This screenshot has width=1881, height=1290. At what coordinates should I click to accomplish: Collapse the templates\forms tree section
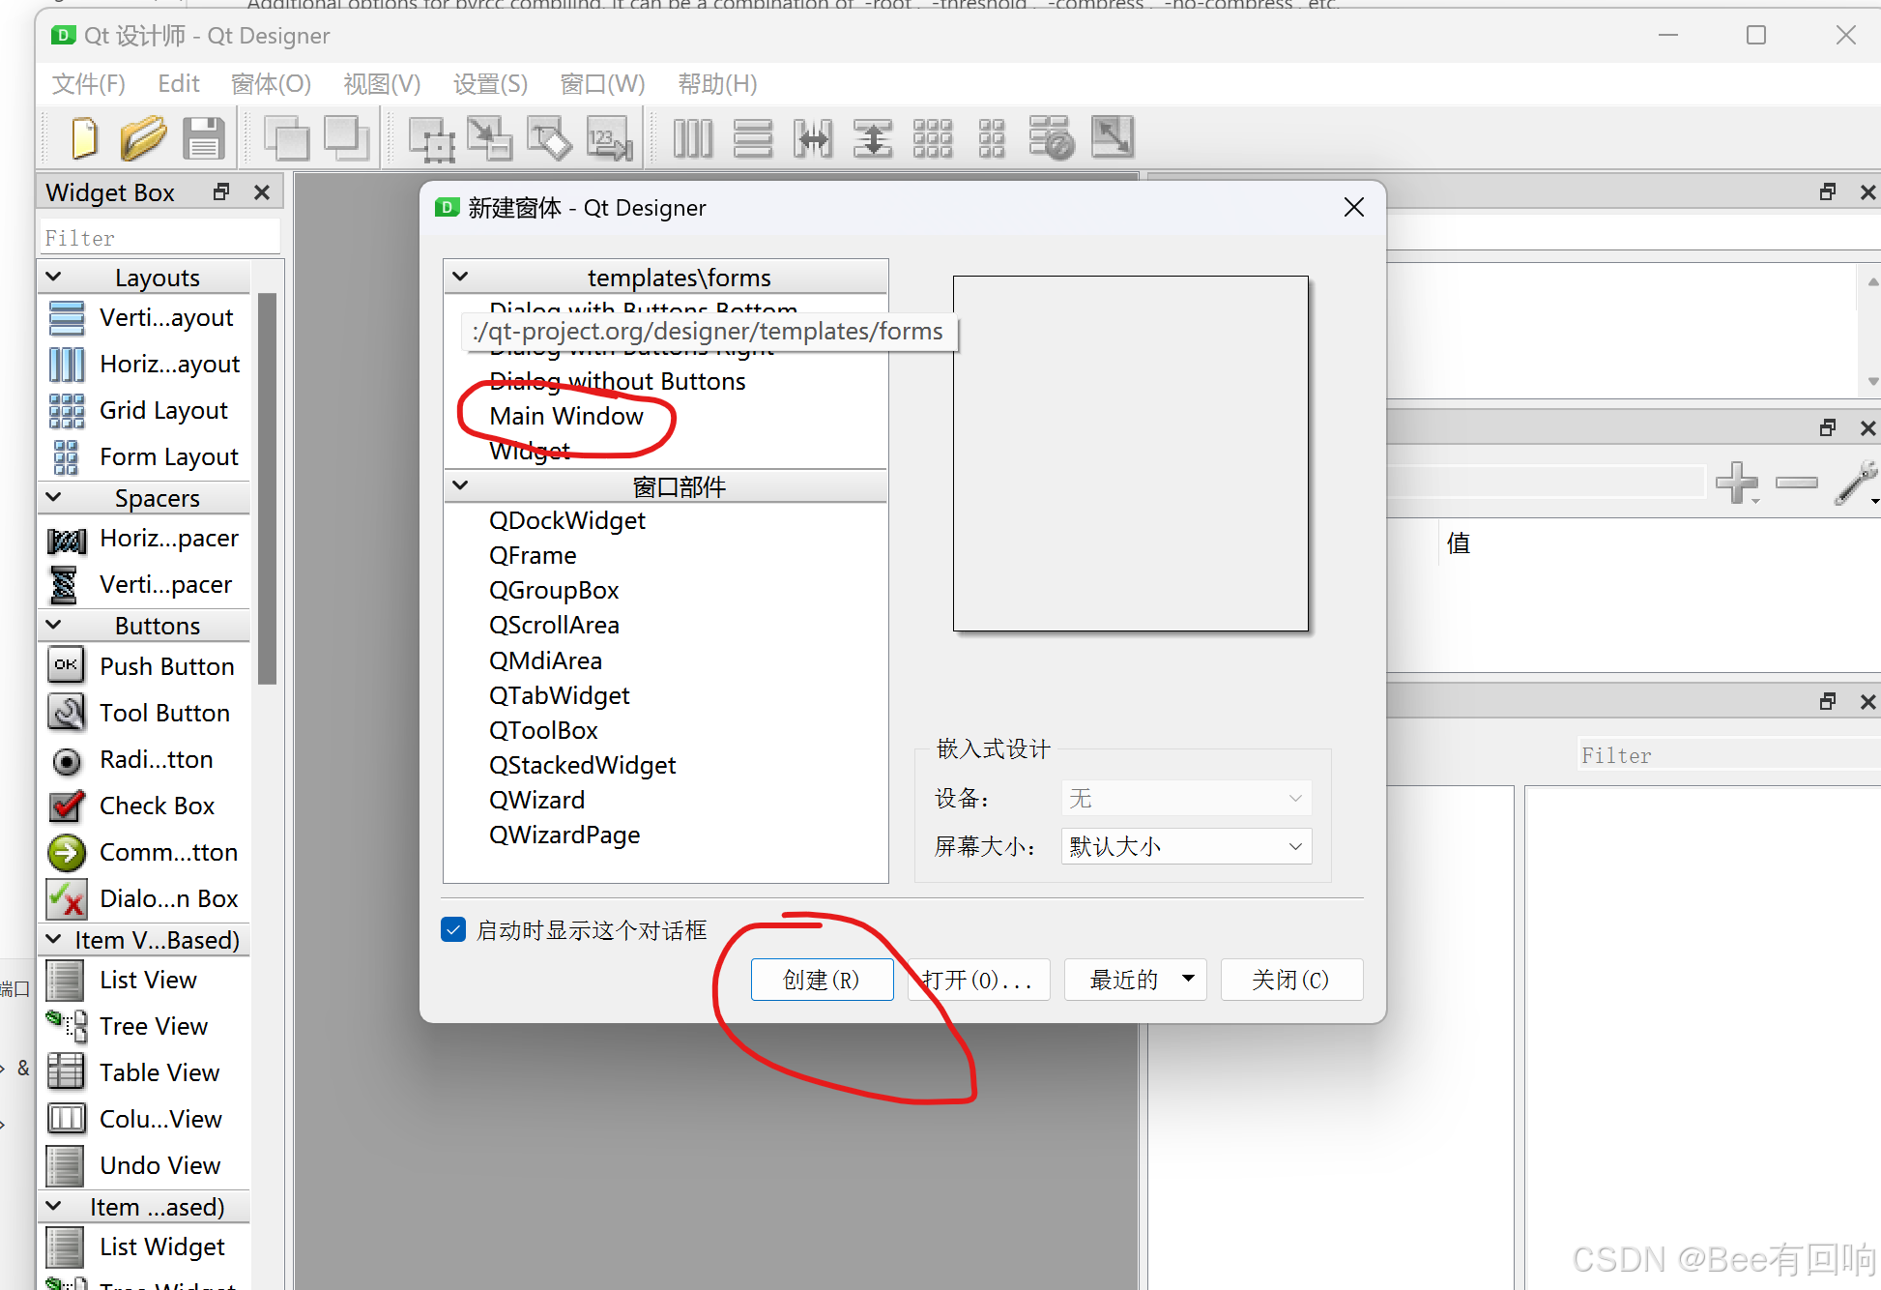coord(461,277)
